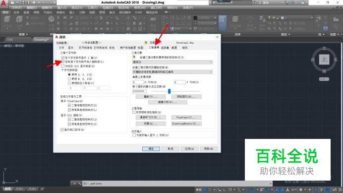The width and height of the screenshot is (343, 193).
Task: Click the Save icon in quick access toolbar
Action: click(x=23, y=2)
